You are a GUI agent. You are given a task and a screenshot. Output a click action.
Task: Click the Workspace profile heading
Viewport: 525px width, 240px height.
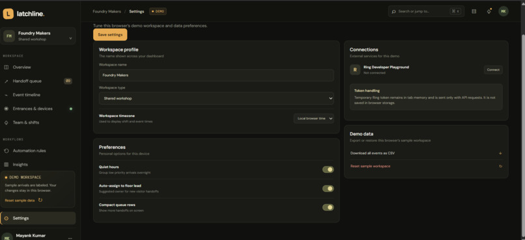click(x=119, y=49)
